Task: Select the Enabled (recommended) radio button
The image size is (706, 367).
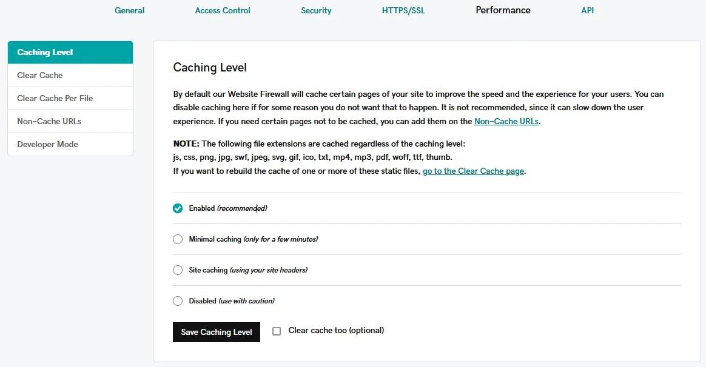Action: click(178, 208)
